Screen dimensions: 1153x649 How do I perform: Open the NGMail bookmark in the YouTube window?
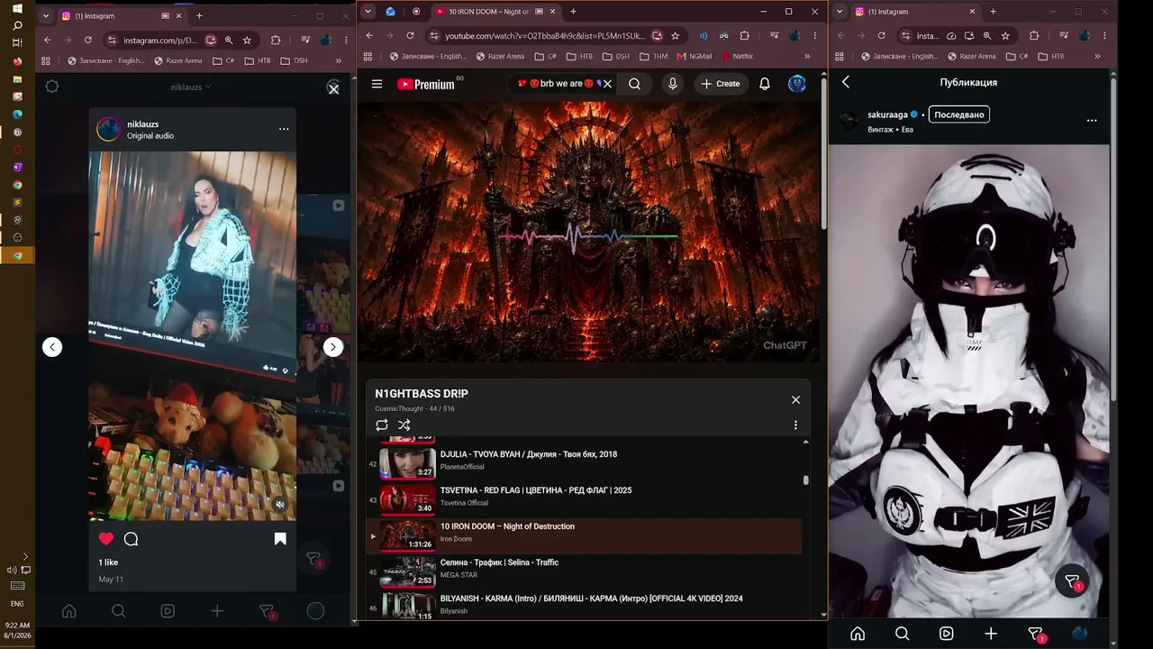point(694,56)
